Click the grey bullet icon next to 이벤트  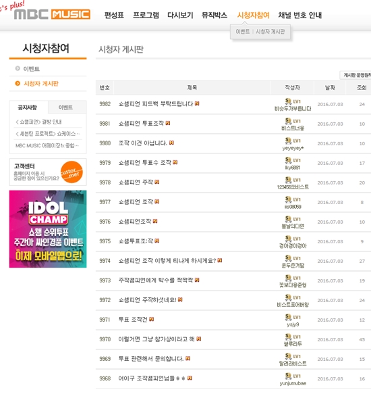pyautogui.click(x=18, y=68)
